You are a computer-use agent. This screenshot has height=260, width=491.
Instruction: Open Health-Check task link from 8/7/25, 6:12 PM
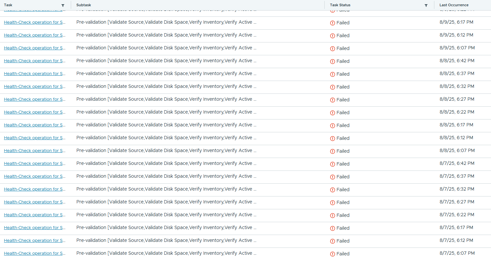click(35, 241)
